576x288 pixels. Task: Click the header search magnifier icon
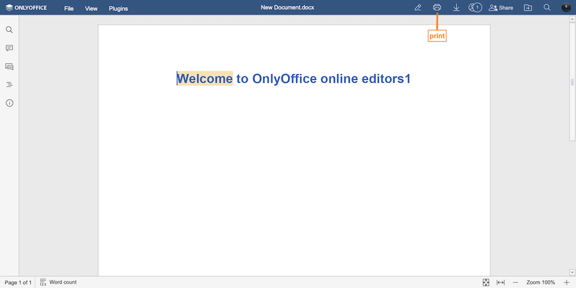[547, 8]
